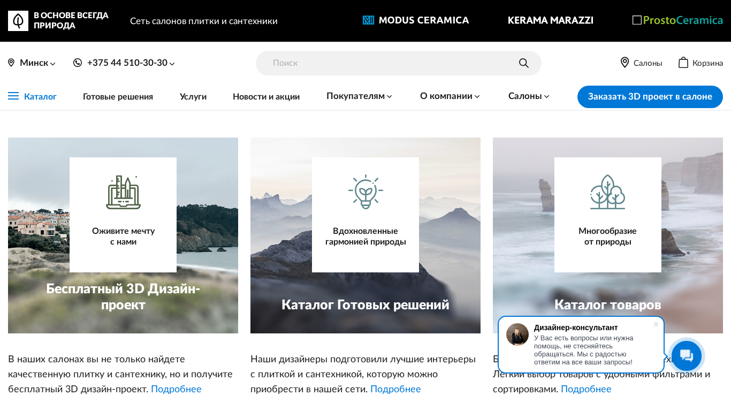Close the Дизайнер-консультант chat popup
The image size is (731, 411).
tap(656, 324)
